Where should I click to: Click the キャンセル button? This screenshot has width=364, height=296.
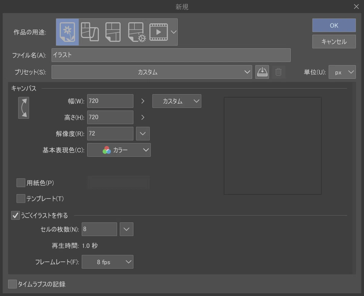(334, 42)
